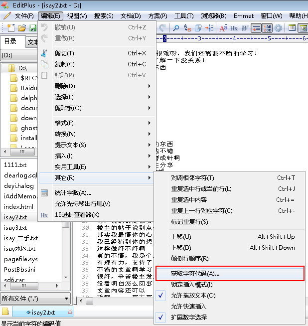Viewport: 308px width, 326px height.
Task: Expand the 提示文本(S) submenu
Action: pos(97,145)
